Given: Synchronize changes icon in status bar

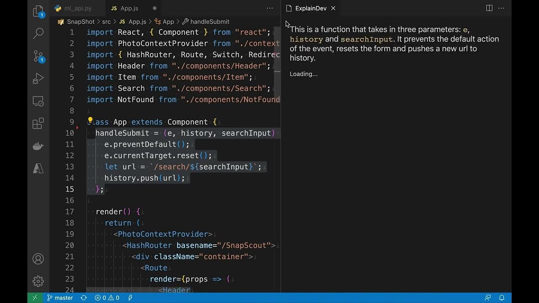Looking at the screenshot, I should click(83, 298).
